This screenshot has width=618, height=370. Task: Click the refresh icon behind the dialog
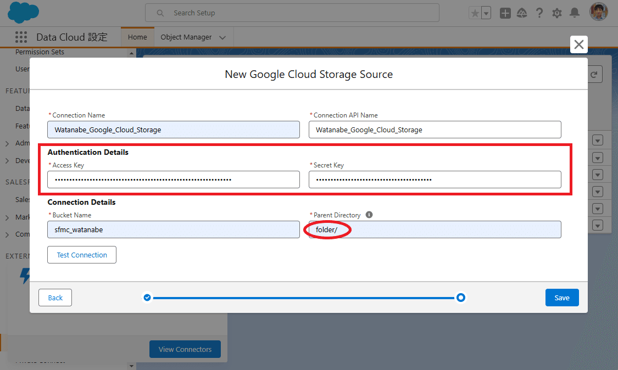click(x=594, y=75)
